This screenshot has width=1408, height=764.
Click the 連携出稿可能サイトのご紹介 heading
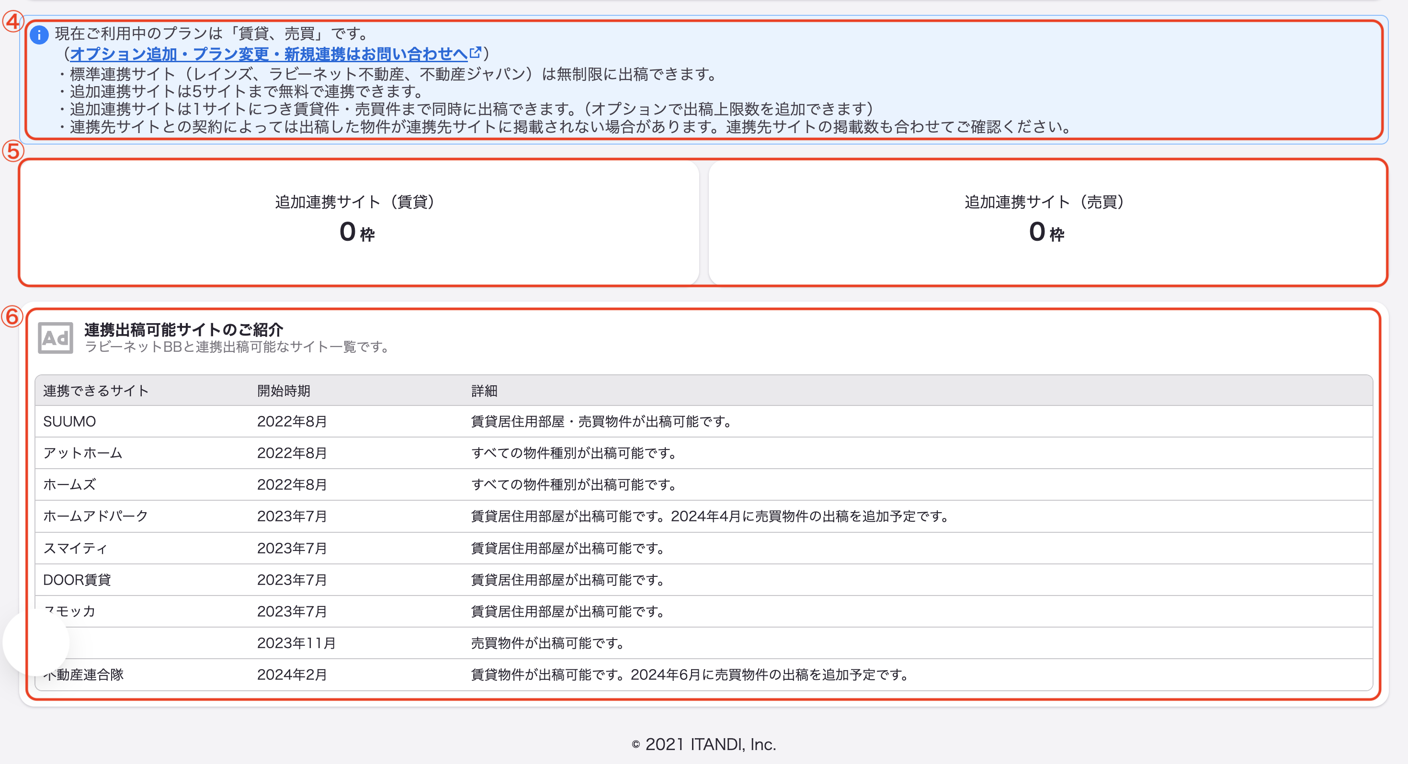click(x=183, y=329)
